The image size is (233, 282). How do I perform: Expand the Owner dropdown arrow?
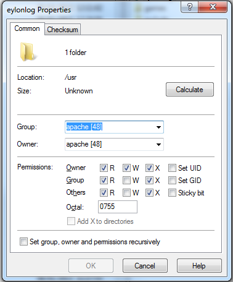point(158,145)
